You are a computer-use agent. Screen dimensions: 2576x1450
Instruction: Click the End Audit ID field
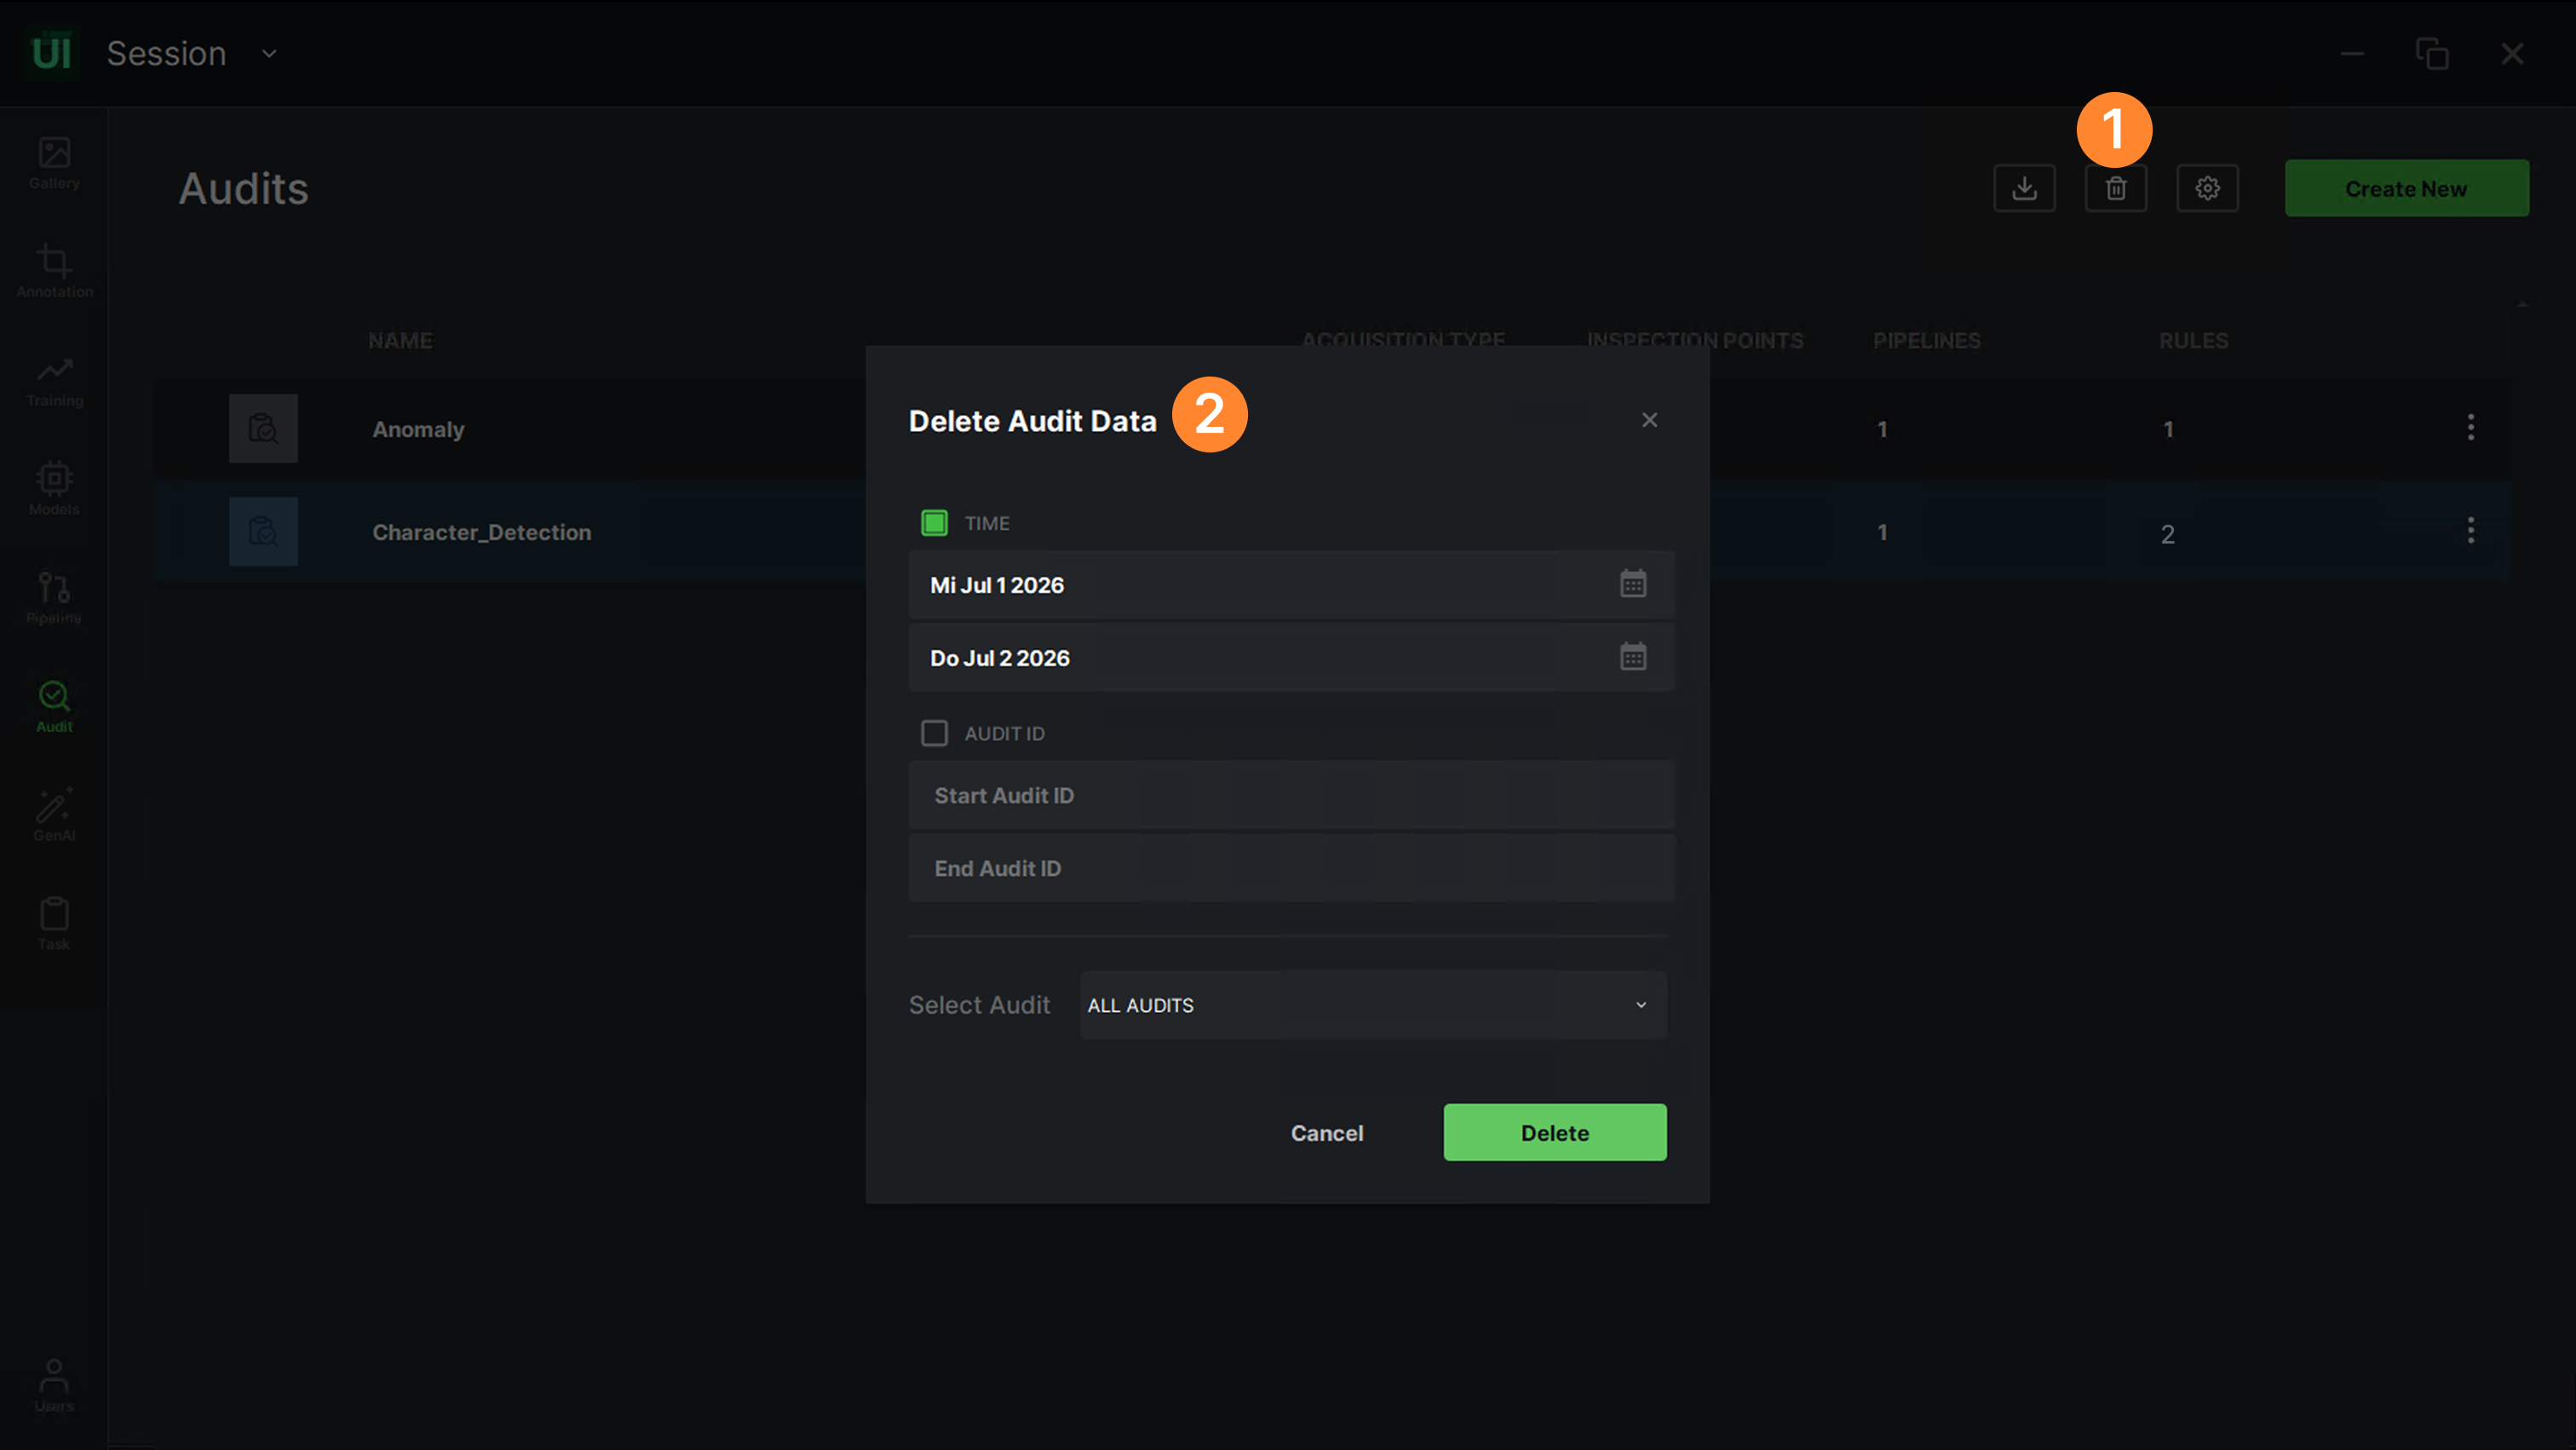[x=1291, y=868]
